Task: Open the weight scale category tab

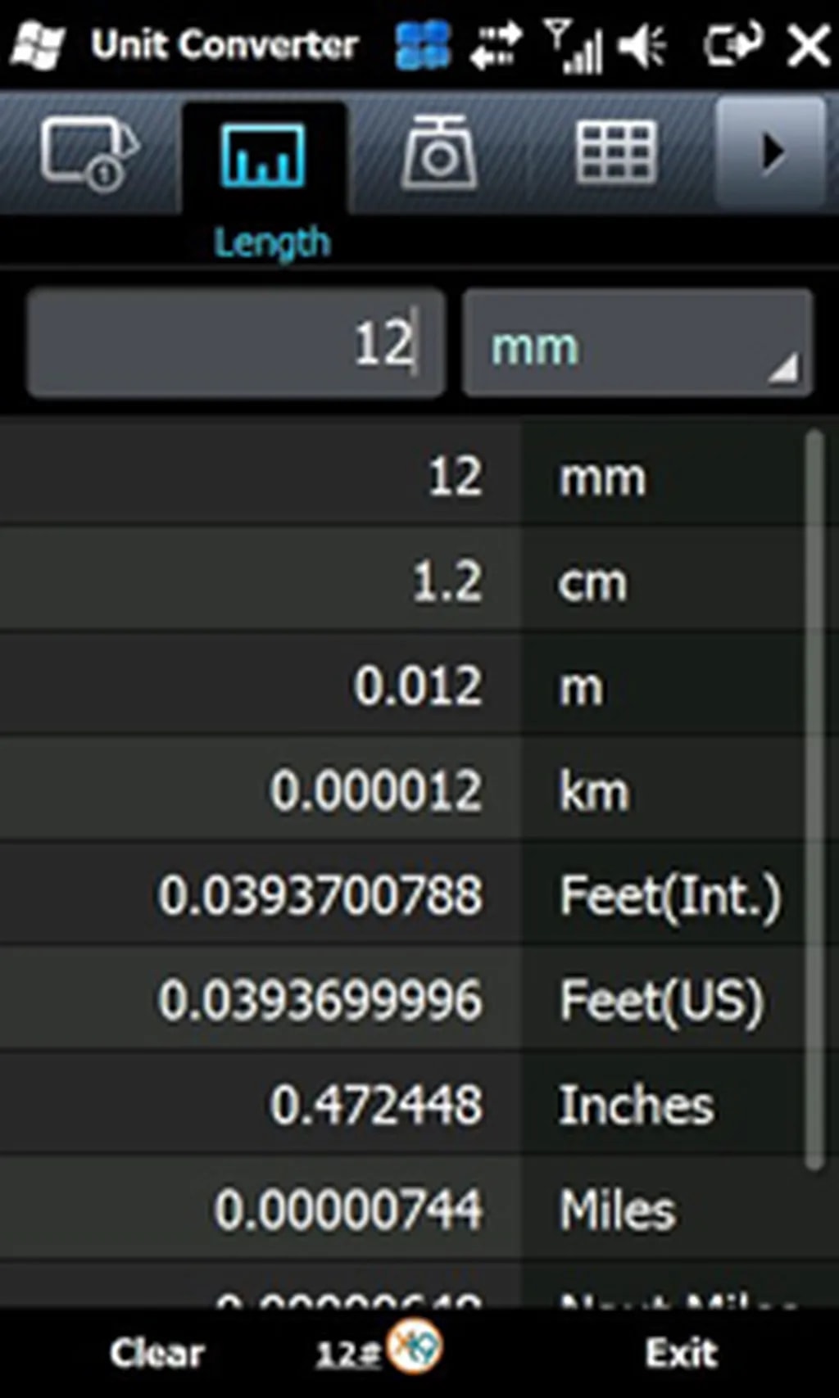Action: coord(439,153)
